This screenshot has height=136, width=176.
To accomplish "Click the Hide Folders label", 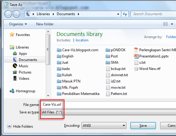I will point(23,126).
